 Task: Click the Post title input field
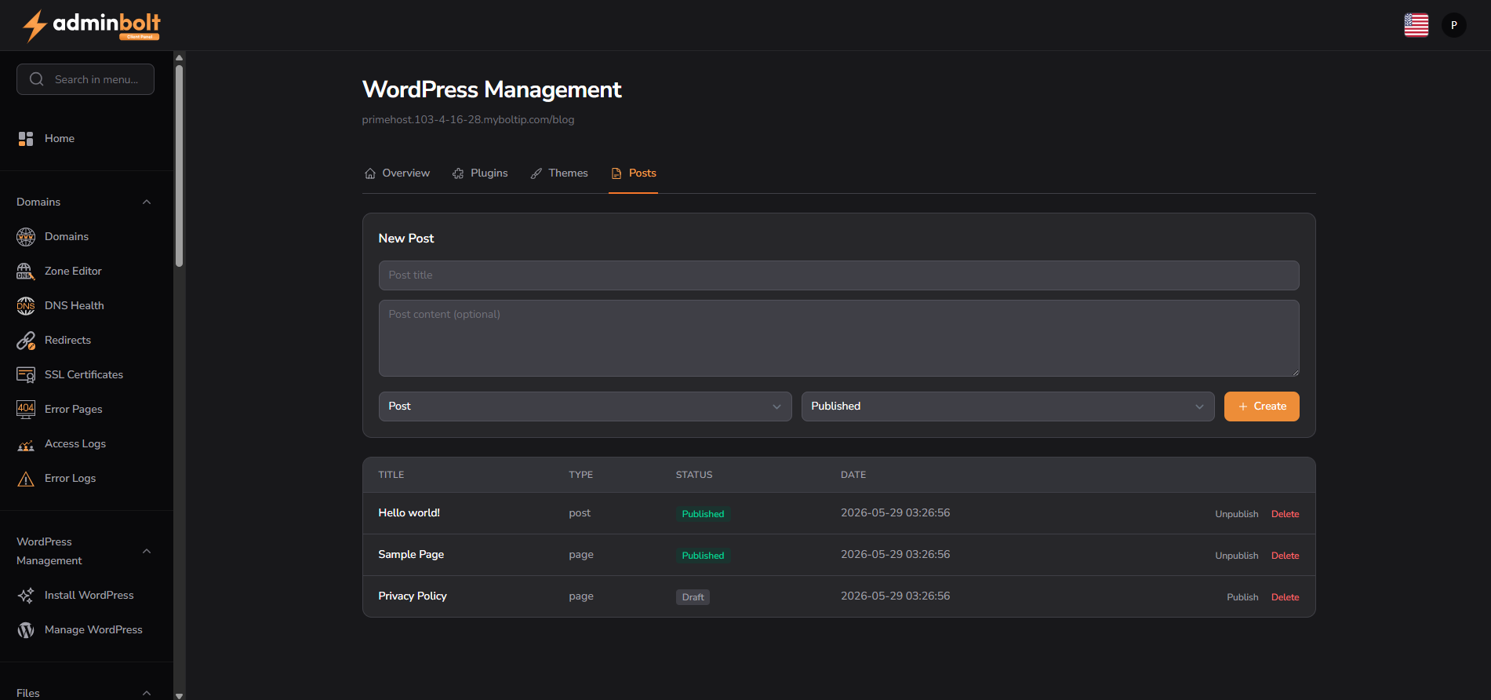[x=838, y=275]
